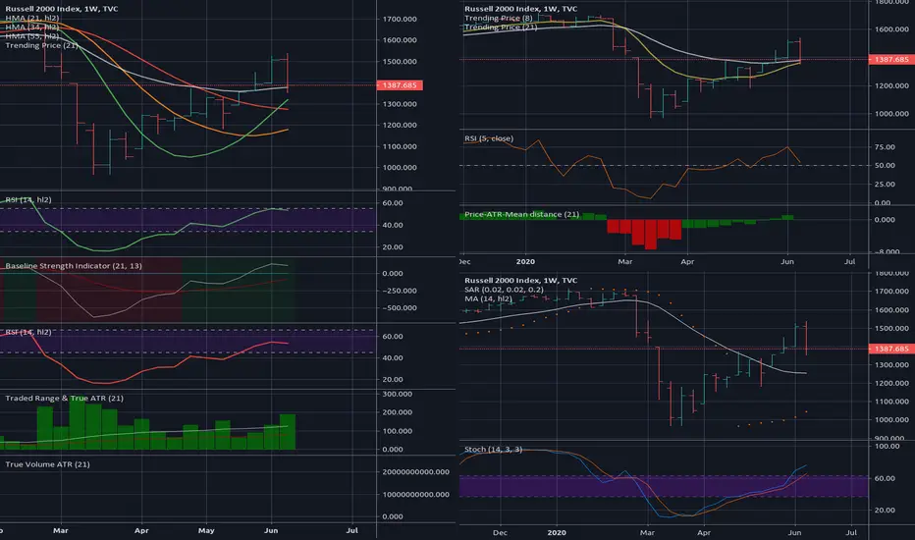Click the 1387.685 price label on bottom-right chart
The height and width of the screenshot is (540, 915).
point(891,349)
